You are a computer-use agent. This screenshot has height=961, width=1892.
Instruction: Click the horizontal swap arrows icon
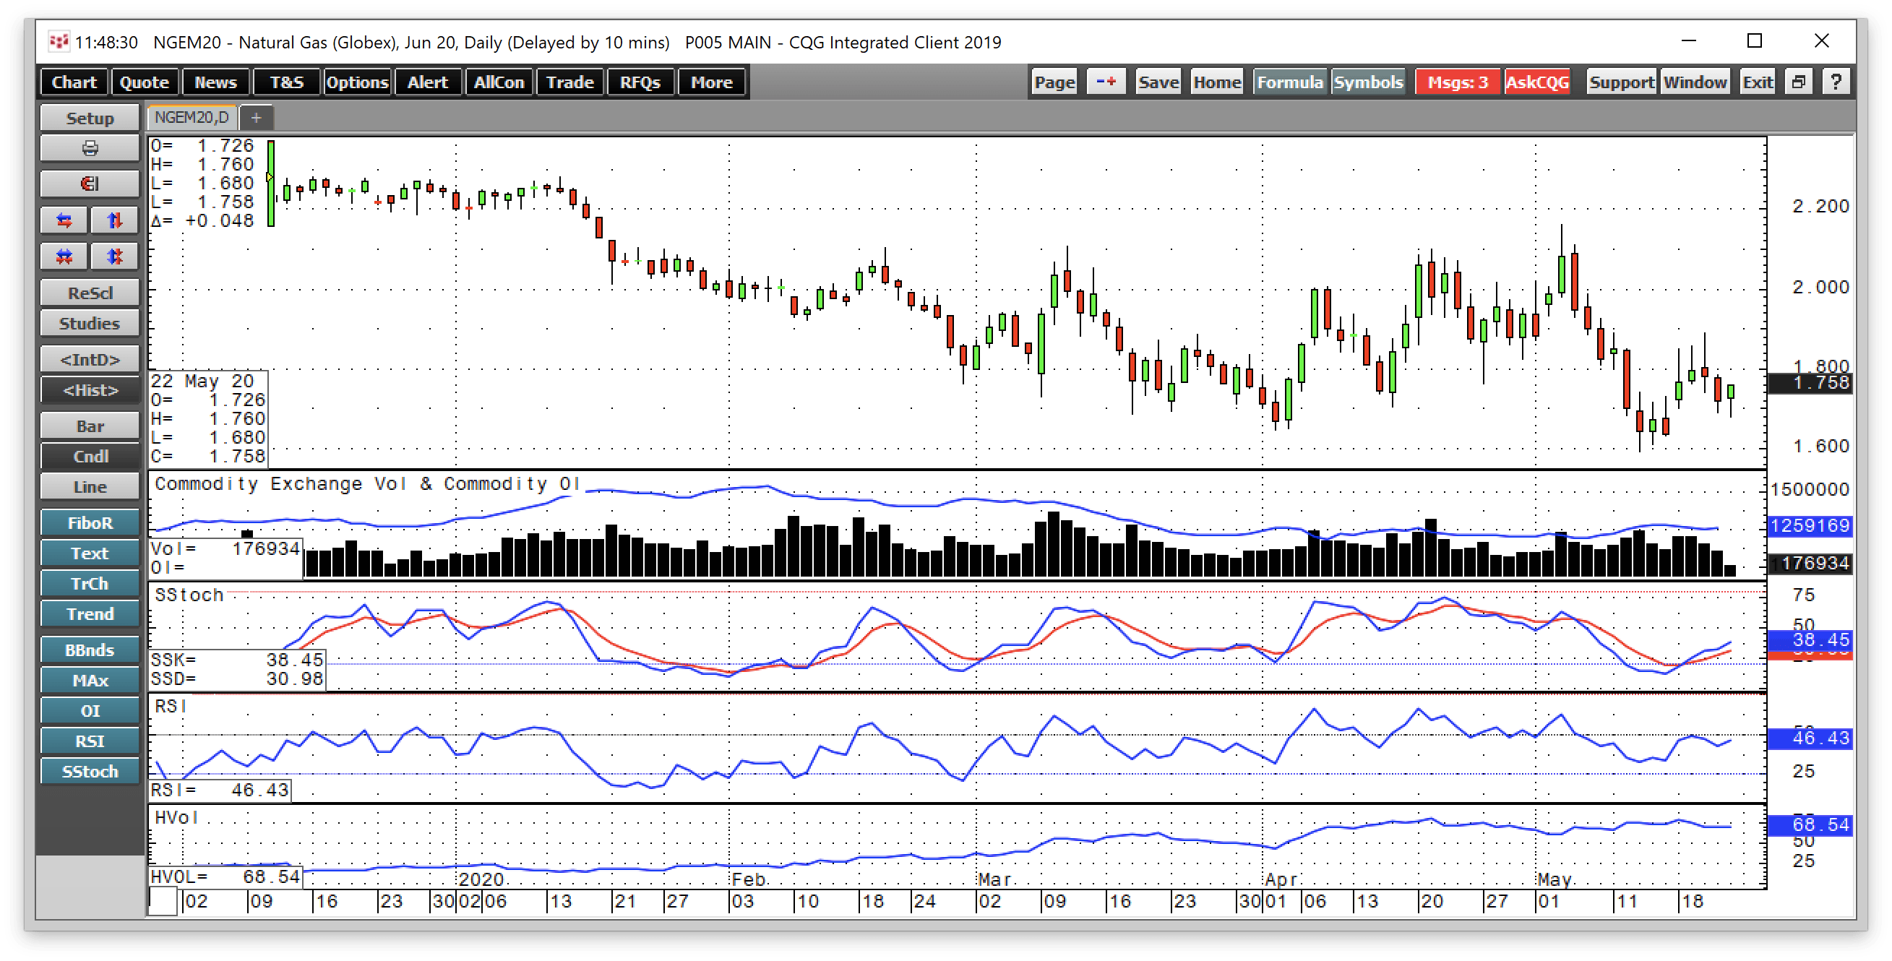click(x=64, y=220)
